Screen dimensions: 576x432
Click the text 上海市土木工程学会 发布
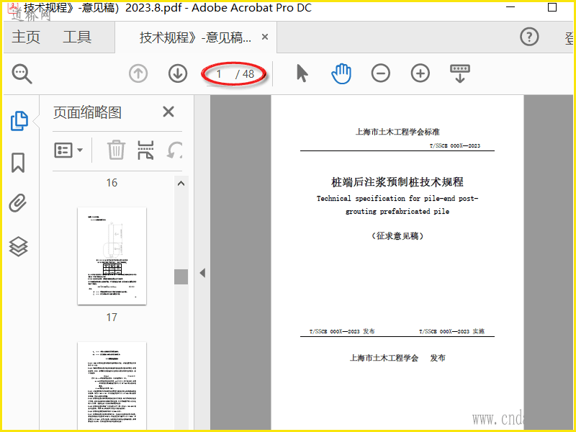click(397, 358)
